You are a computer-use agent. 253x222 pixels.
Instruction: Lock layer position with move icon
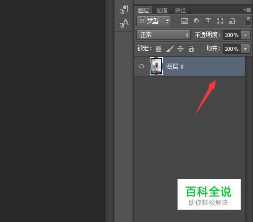[x=180, y=49]
